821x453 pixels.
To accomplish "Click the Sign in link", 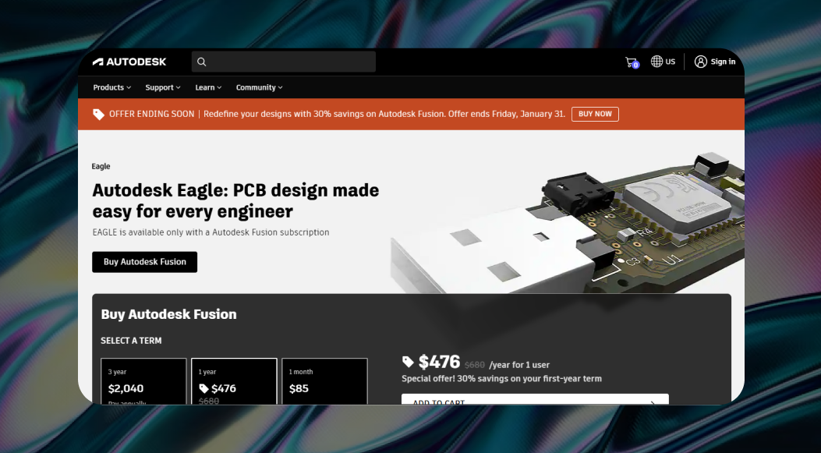I will pyautogui.click(x=723, y=62).
